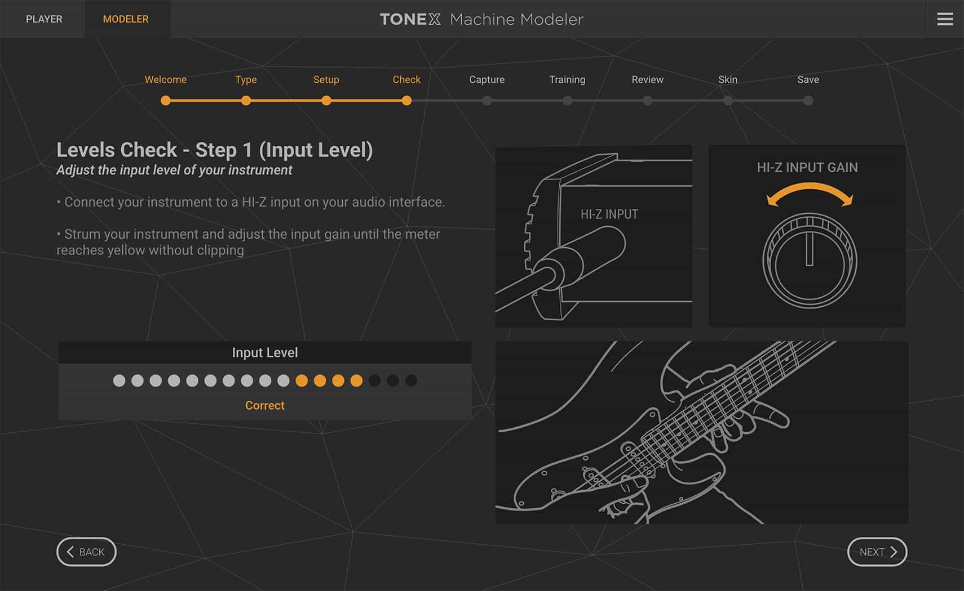964x591 pixels.
Task: Click the forward arrow icon inside NEXT button
Action: point(894,552)
